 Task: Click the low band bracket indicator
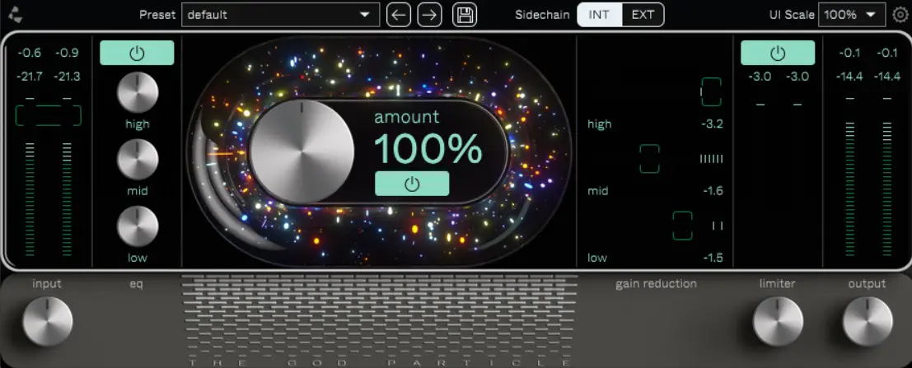(x=683, y=226)
